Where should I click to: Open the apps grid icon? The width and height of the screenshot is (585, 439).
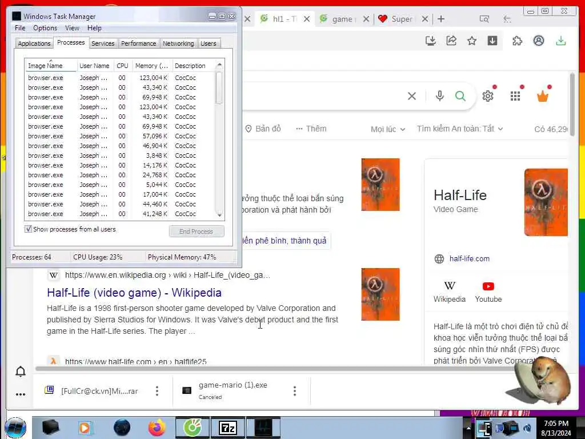pyautogui.click(x=515, y=96)
